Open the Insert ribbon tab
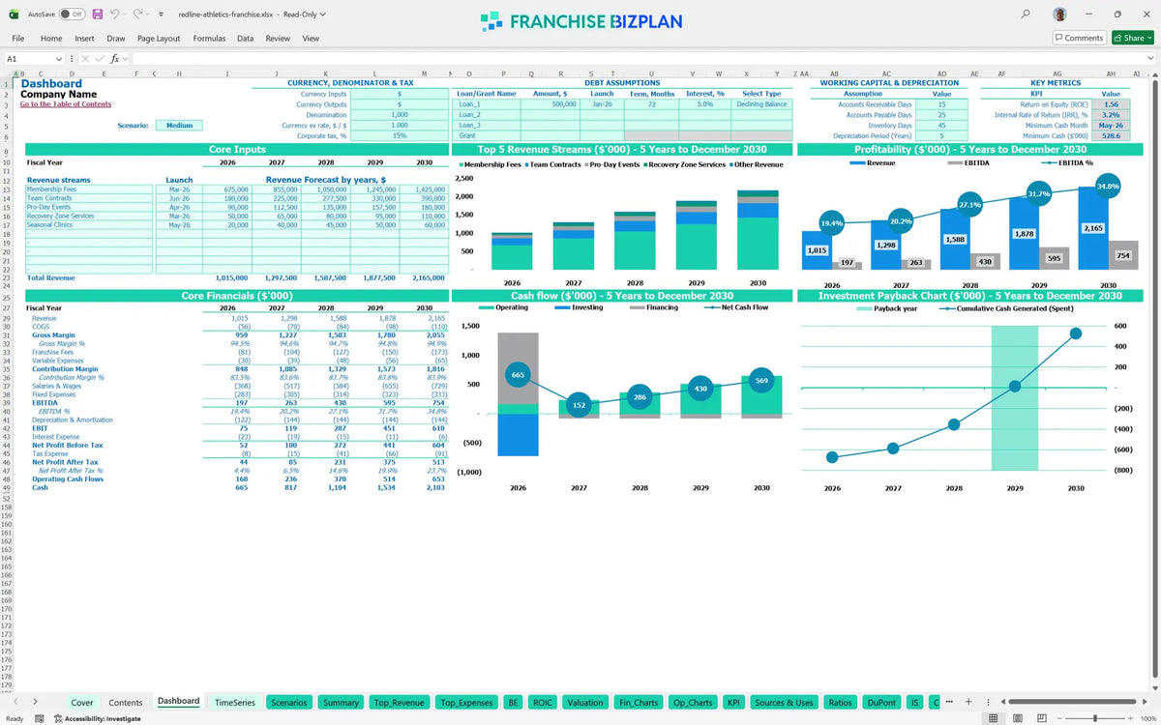Image resolution: width=1161 pixels, height=725 pixels. pyautogui.click(x=84, y=39)
